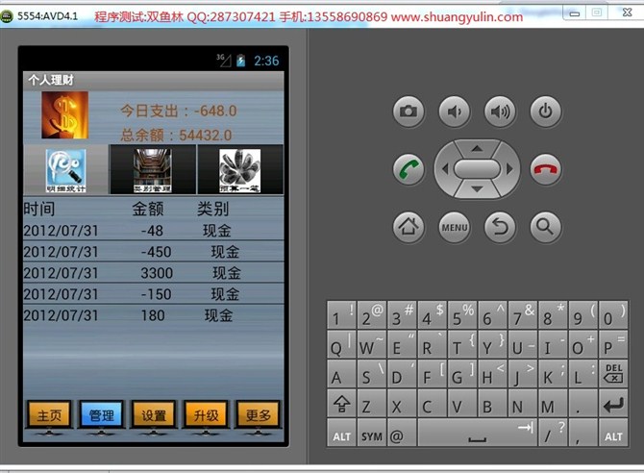Click the emulator MENU button
Viewport: 644px width, 473px height.
tap(455, 227)
